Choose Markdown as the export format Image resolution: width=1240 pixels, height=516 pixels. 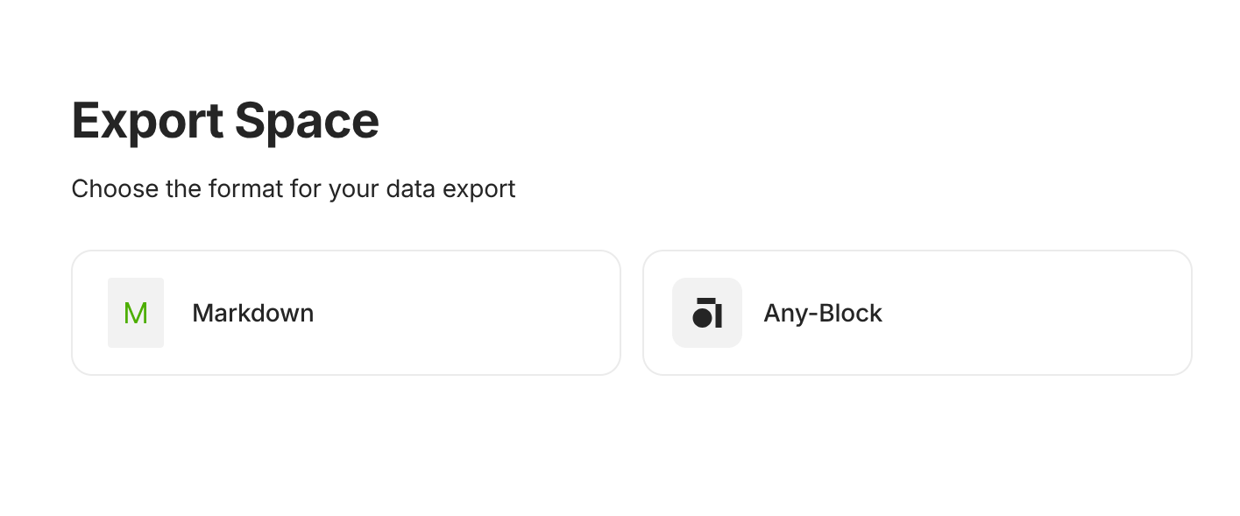point(345,313)
